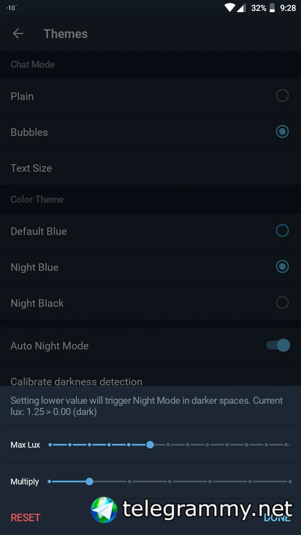
Task: Select the Plain chat mode radio
Action: [282, 96]
